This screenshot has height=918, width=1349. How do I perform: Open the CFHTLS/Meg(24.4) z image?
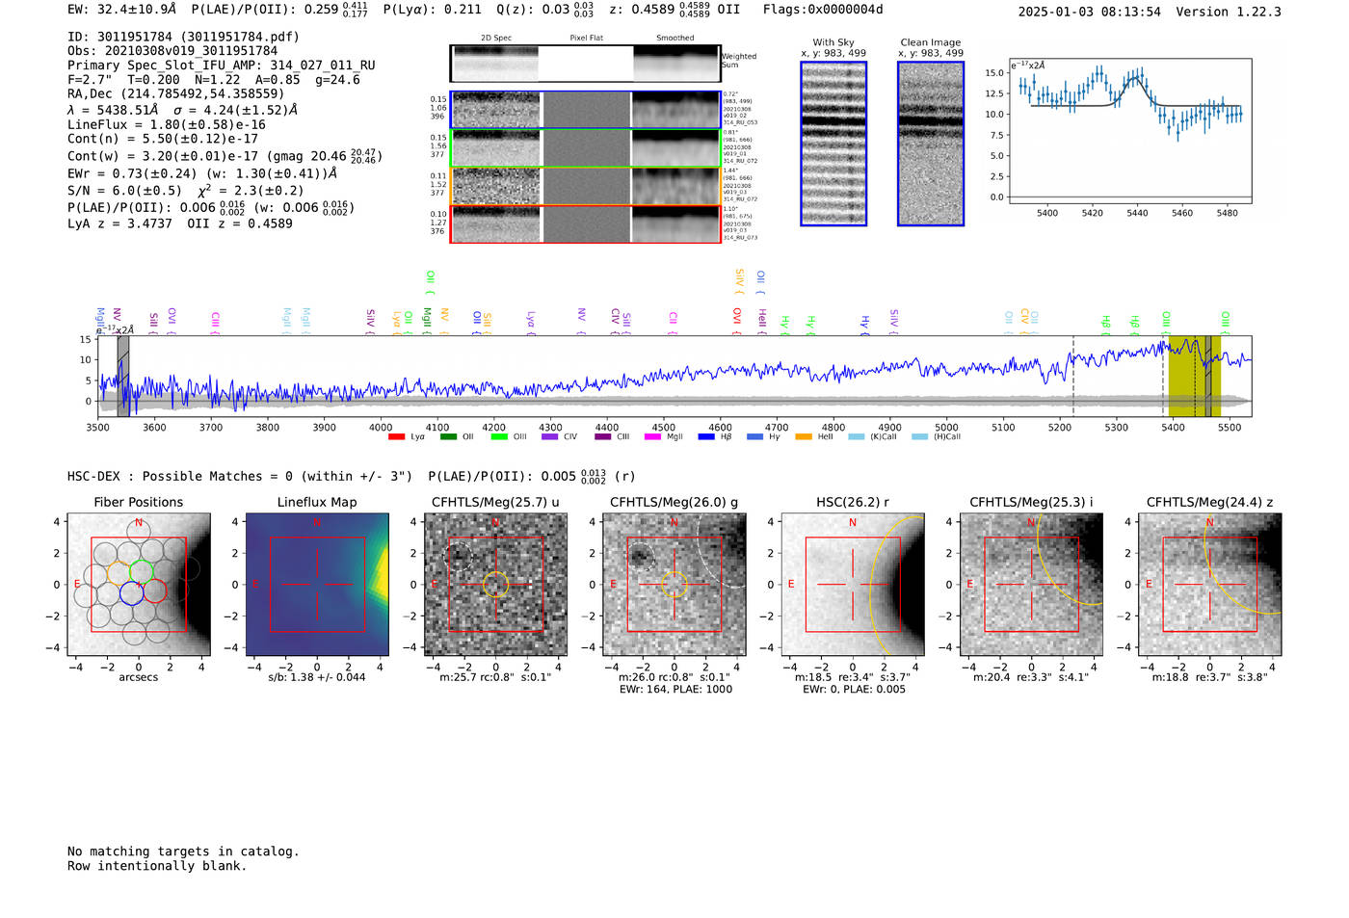(x=1209, y=585)
